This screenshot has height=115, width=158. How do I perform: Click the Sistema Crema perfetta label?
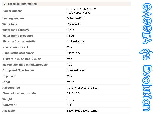pyautogui.click(x=19, y=41)
